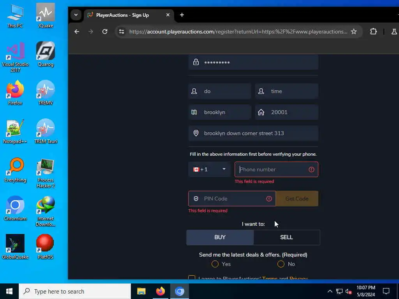Image resolution: width=399 pixels, height=299 pixels.
Task: Open File Explorer from taskbar
Action: (141, 291)
